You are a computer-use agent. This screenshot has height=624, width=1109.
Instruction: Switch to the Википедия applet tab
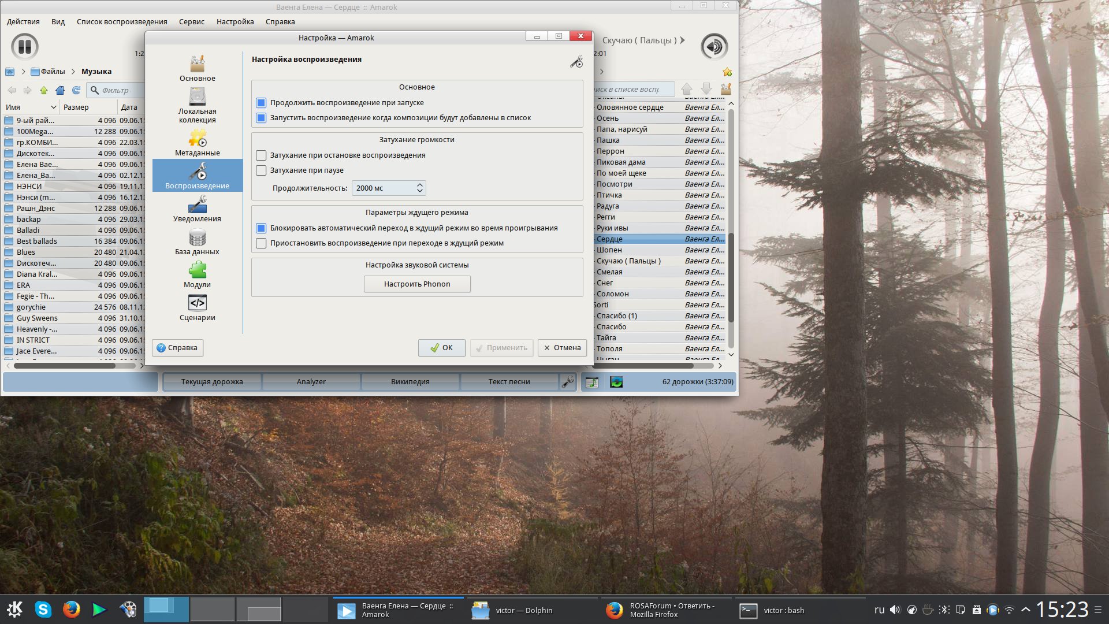coord(410,382)
